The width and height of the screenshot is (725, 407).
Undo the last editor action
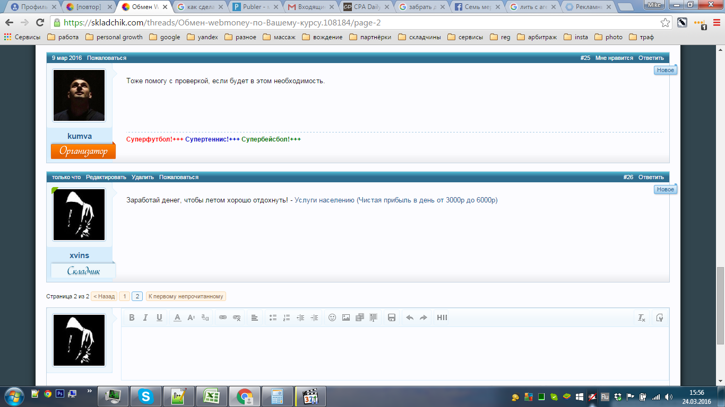pyautogui.click(x=410, y=317)
